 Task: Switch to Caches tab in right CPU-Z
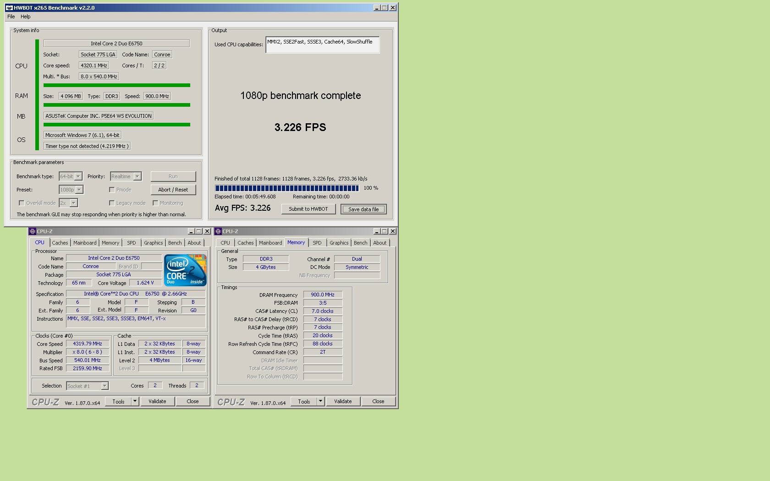[246, 243]
